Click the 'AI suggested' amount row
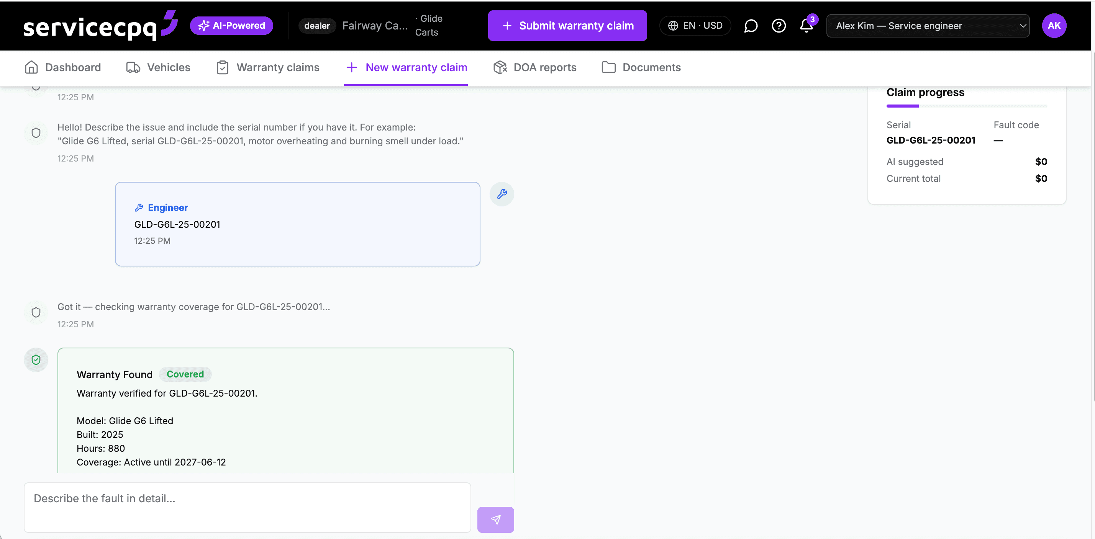The height and width of the screenshot is (539, 1095). tap(967, 162)
